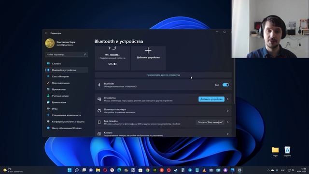Open NVIDIA app from taskbar

coord(154,170)
